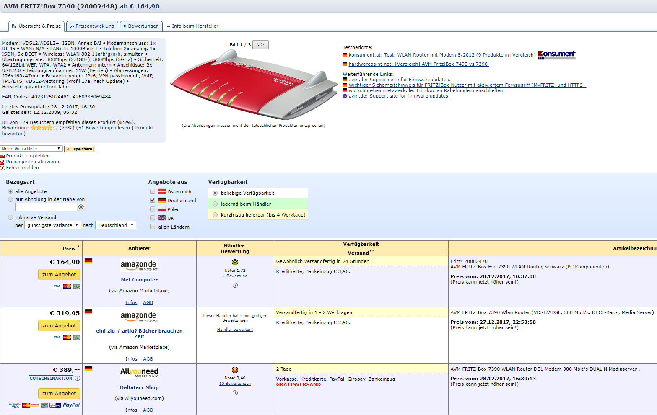Click the bug icon beside Fehler melden

coord(3,168)
